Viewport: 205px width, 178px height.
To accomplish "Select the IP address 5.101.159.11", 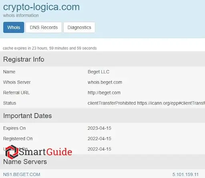I will pyautogui.click(x=185, y=174).
